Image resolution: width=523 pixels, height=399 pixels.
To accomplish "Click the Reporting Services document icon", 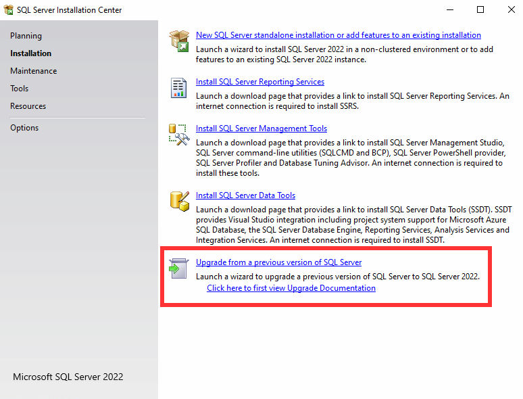I will click(179, 88).
